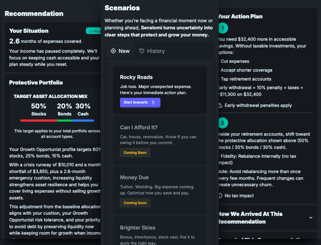Click the info icon beside No tax impact
Screen dimensions: 321x245
(x=220, y=196)
